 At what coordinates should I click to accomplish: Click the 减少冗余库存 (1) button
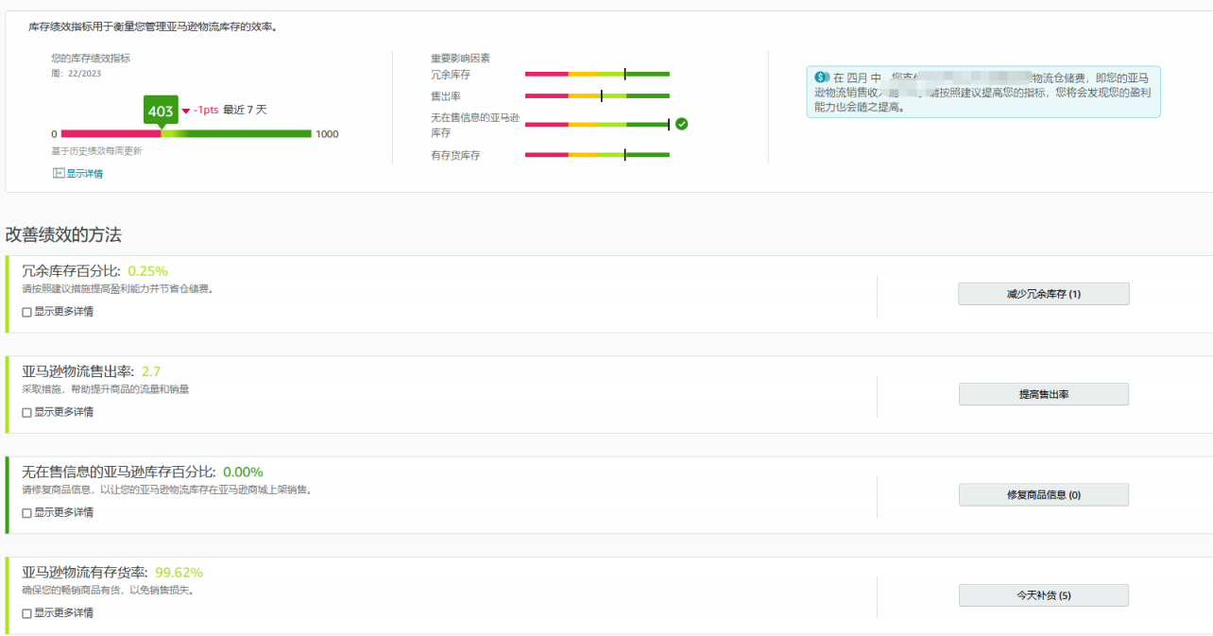point(1044,294)
